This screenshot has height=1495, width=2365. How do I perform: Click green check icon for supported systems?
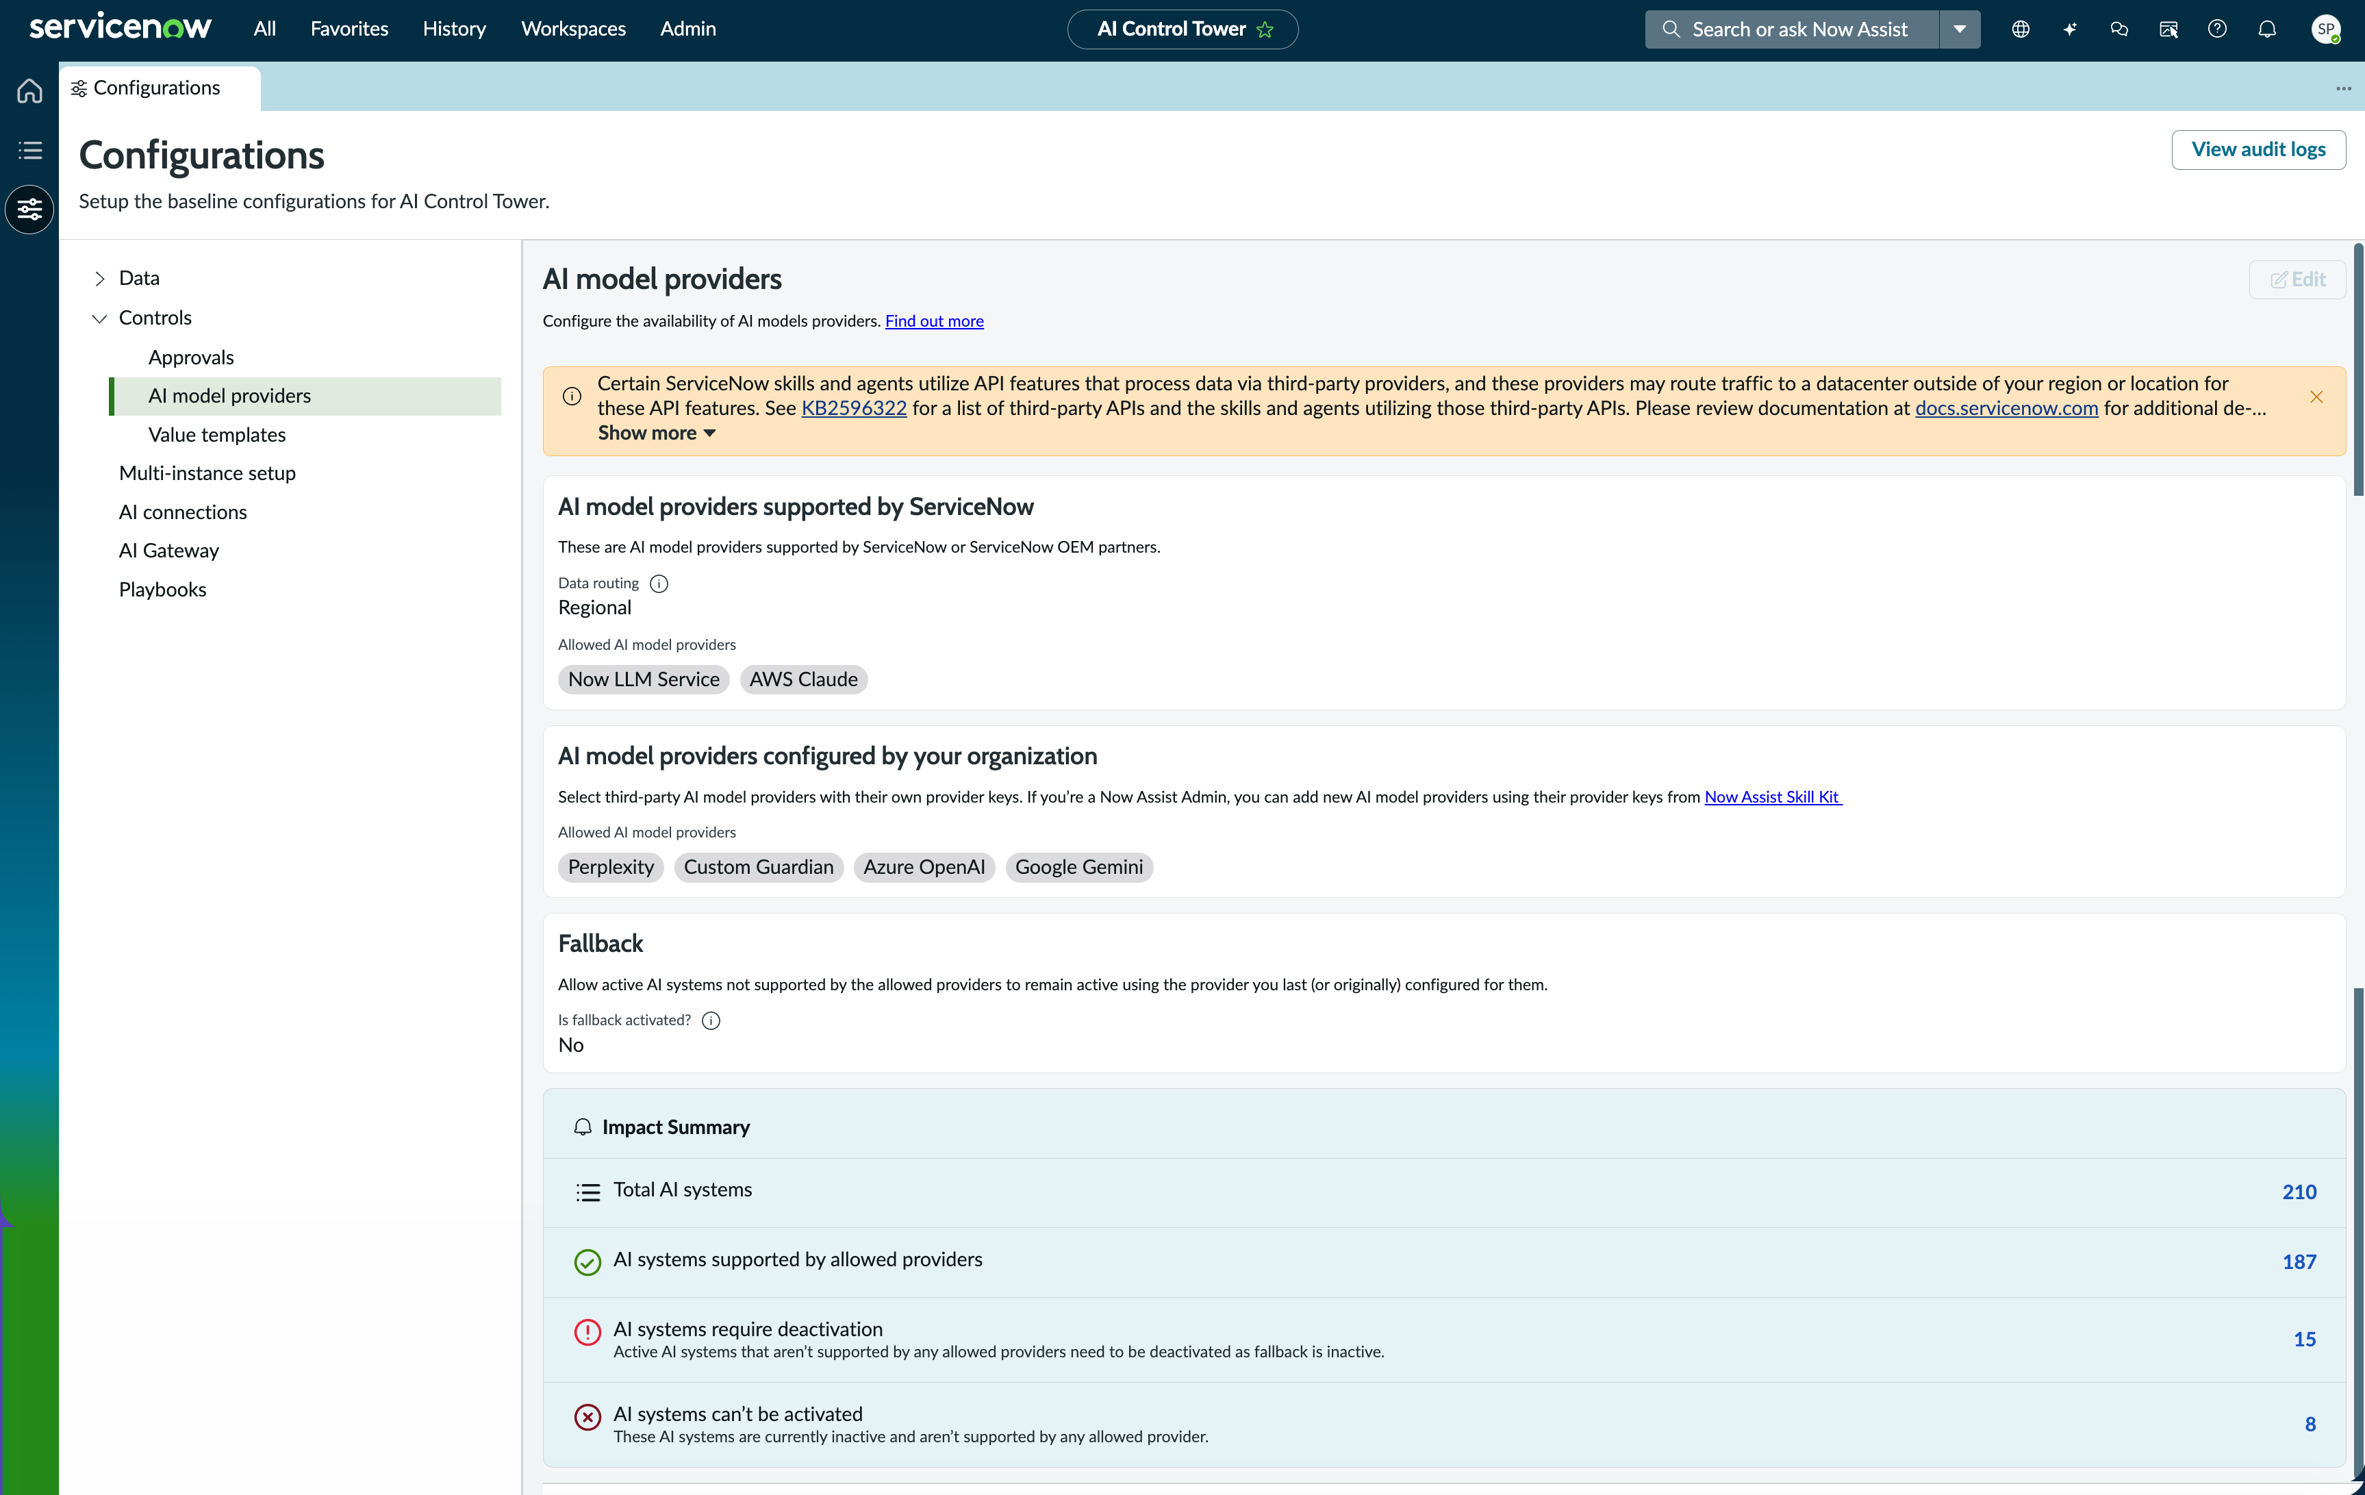click(x=587, y=1262)
